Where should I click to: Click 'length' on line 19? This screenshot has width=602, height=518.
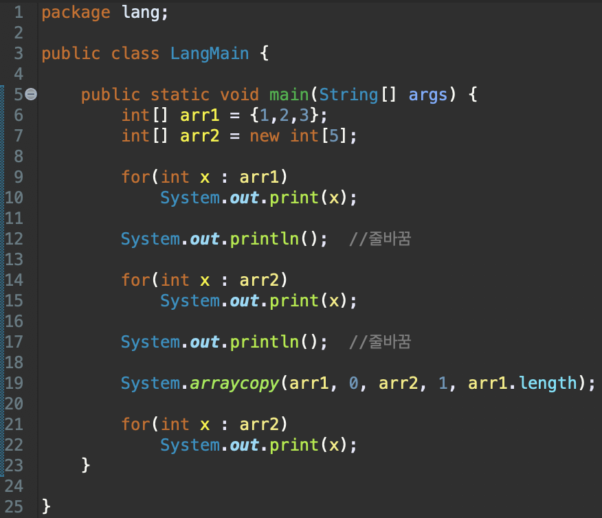(x=548, y=383)
